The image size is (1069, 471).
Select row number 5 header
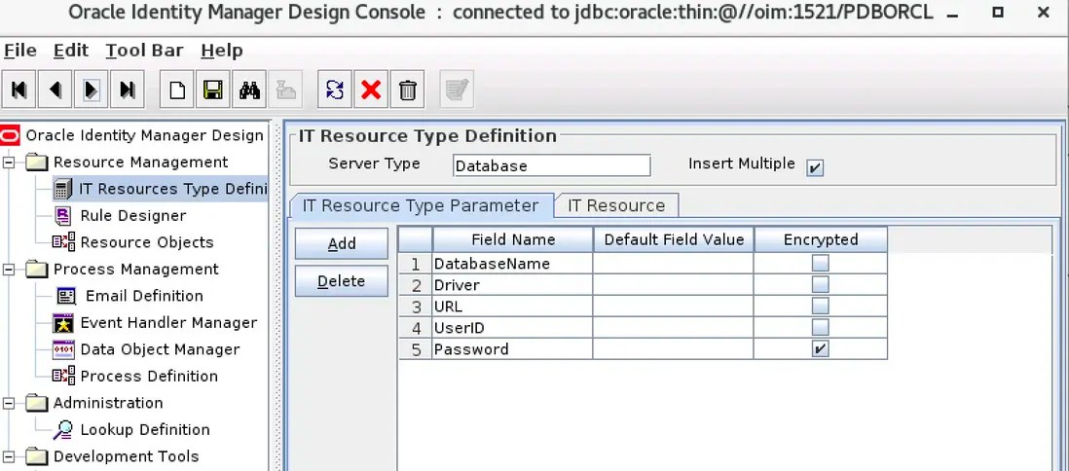tap(415, 348)
